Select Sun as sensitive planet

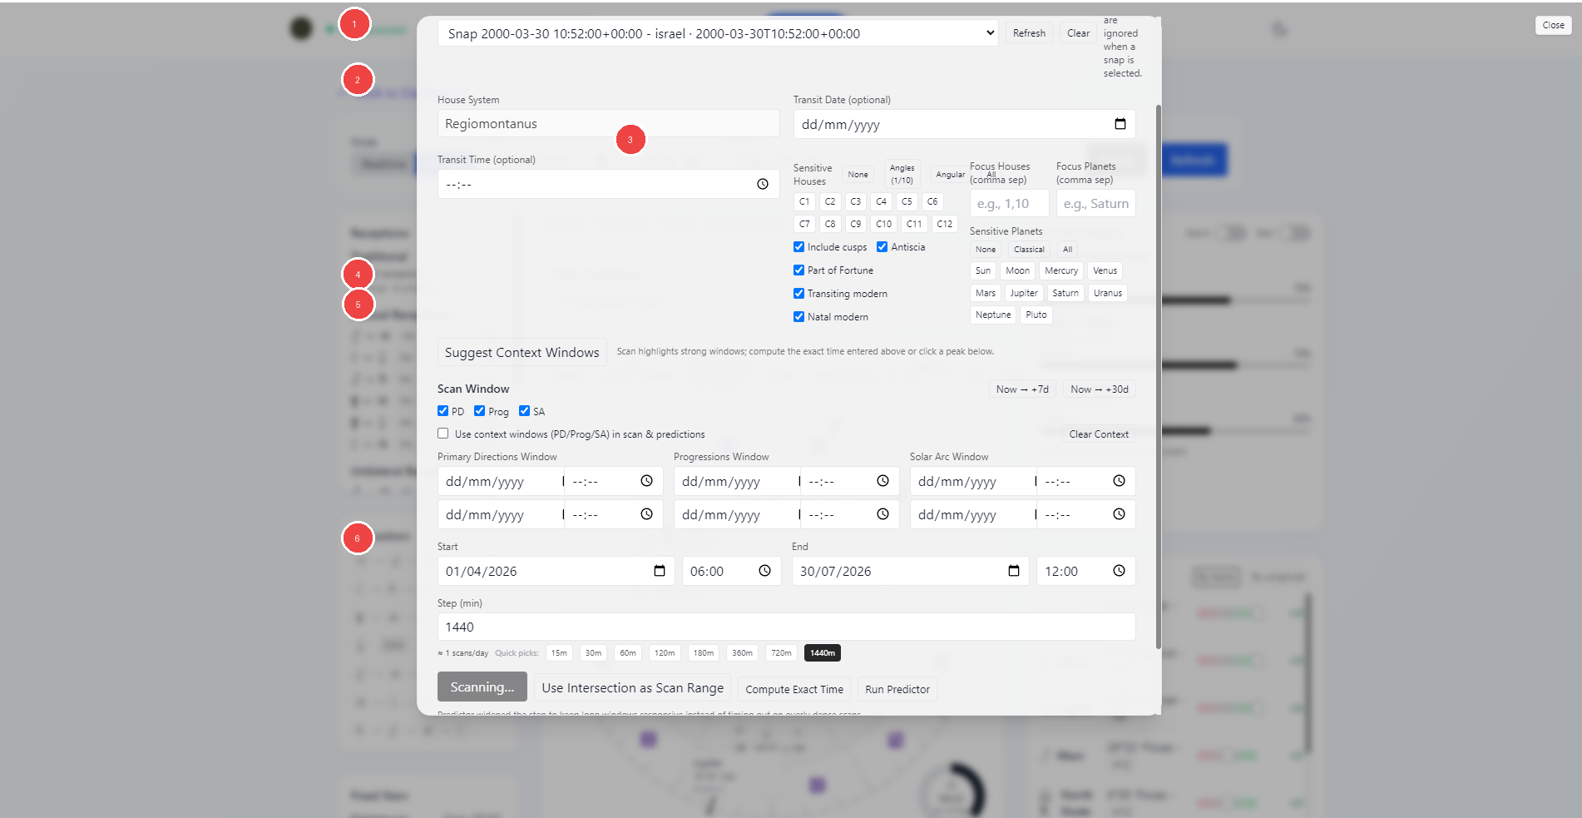[983, 270]
